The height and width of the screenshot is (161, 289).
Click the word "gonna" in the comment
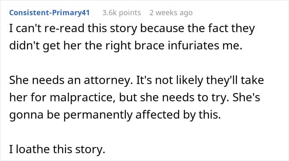[26, 115]
